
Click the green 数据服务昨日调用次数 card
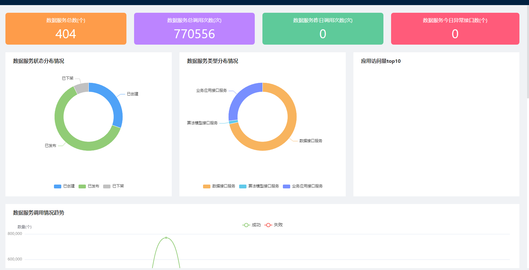[x=323, y=29]
